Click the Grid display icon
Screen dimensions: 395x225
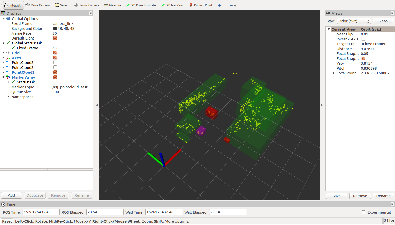point(8,53)
